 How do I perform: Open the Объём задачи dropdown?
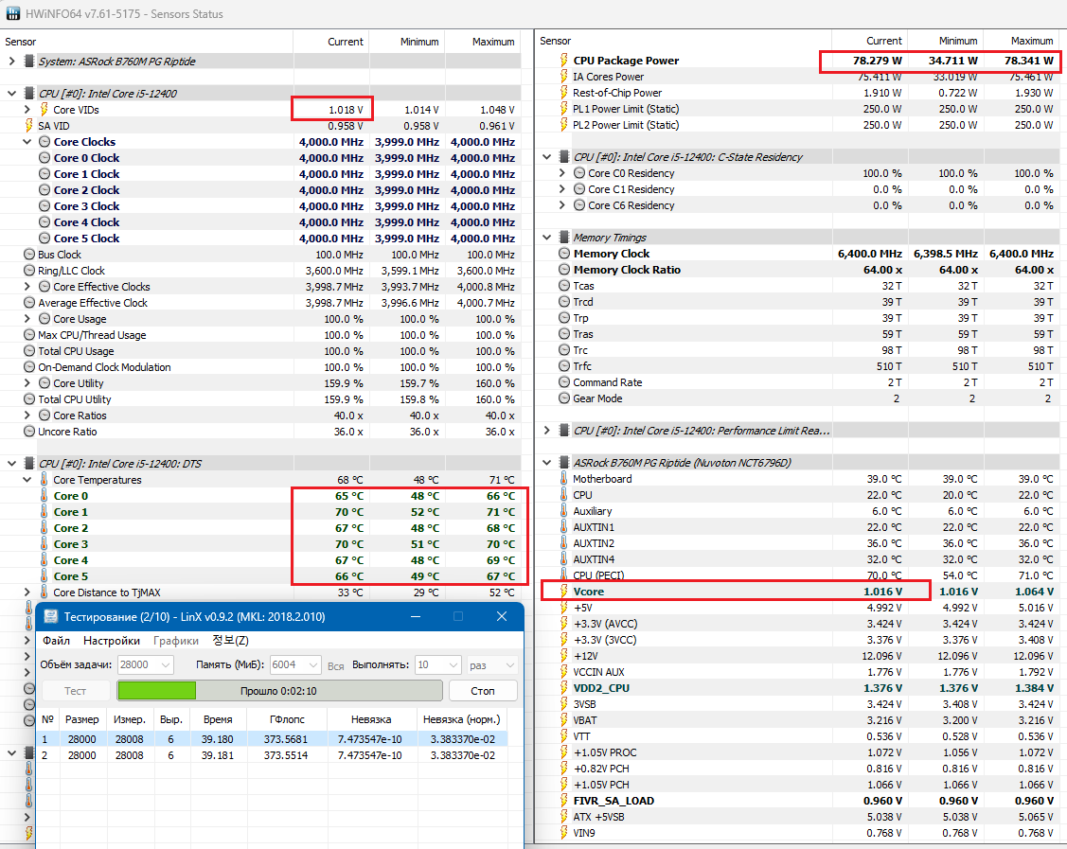[163, 664]
